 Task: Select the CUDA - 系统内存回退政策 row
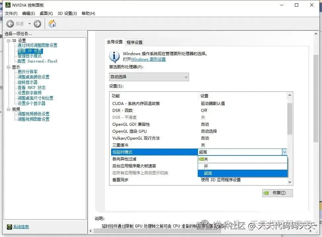[199, 104]
